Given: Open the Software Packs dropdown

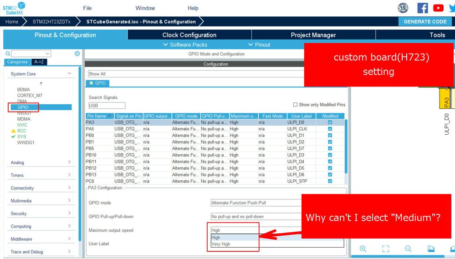Looking at the screenshot, I should click(x=185, y=45).
